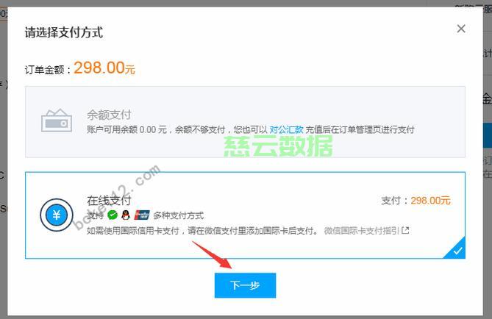Screen dimensions: 492x319
Task: Open 微信国际卡支付指引 guide link
Action: pyautogui.click(x=362, y=231)
